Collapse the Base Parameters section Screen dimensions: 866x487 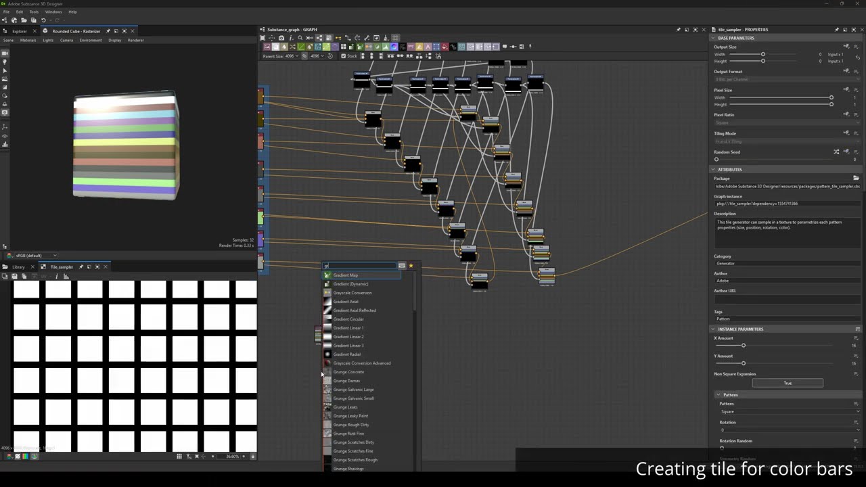(x=713, y=38)
